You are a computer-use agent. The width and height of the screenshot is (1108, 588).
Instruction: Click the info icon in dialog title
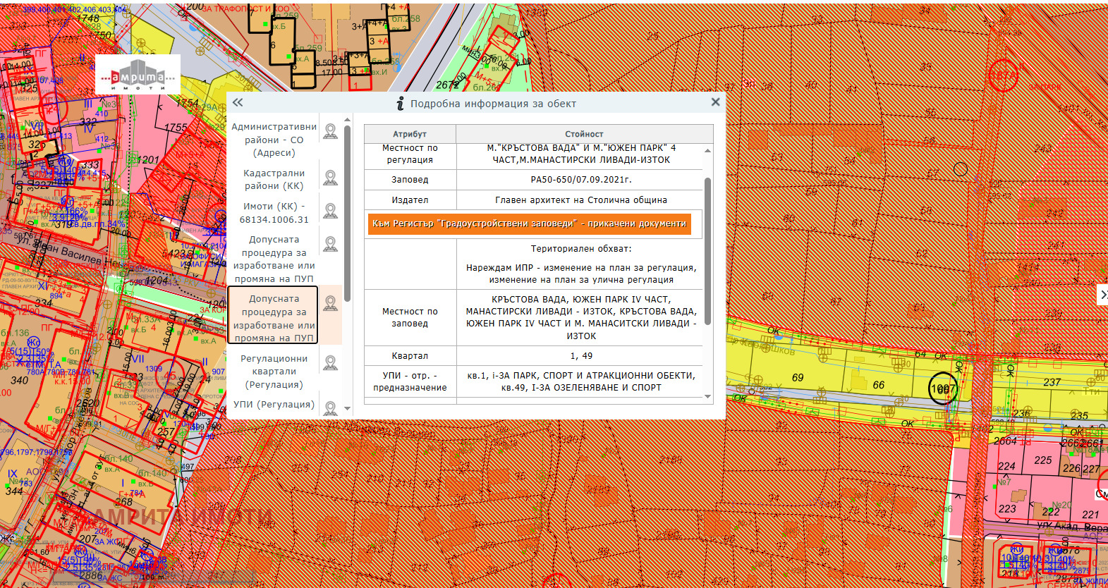coord(401,104)
